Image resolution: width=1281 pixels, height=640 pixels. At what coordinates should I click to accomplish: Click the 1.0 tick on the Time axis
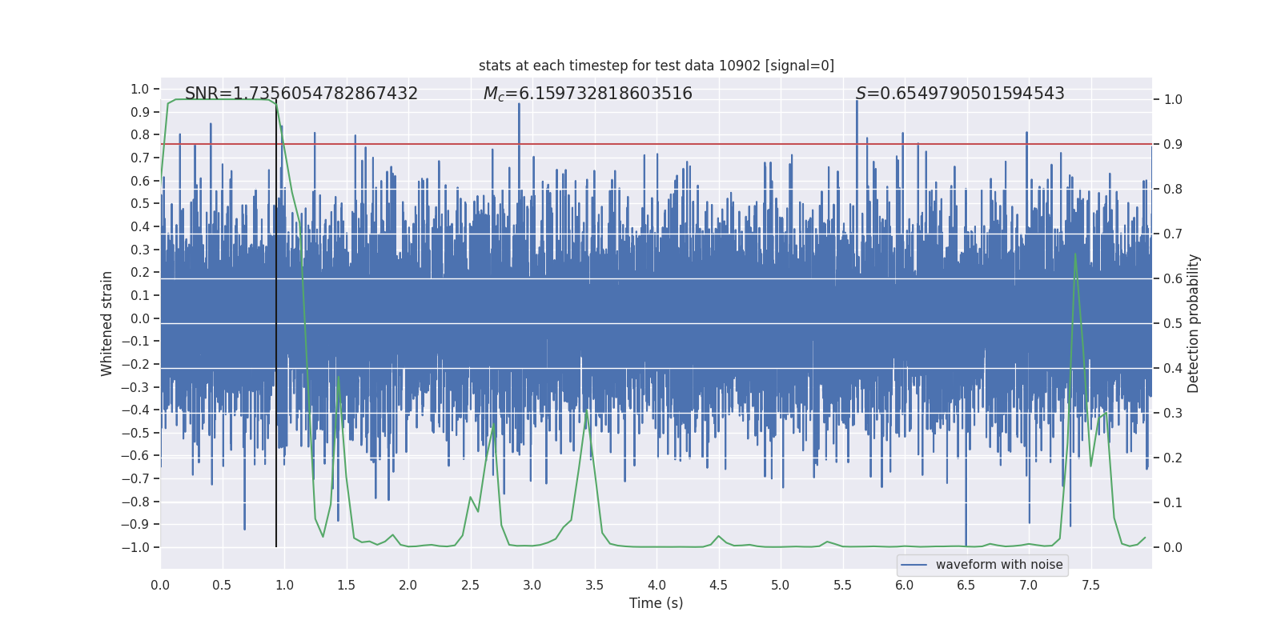point(284,585)
